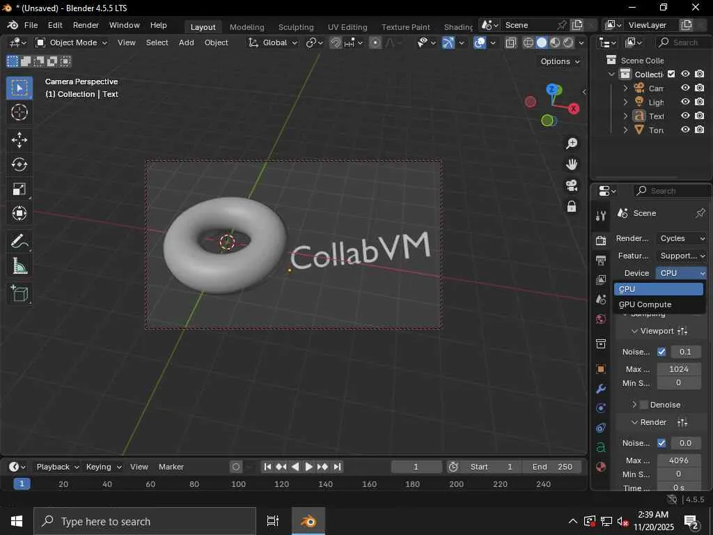Open the Feature Set dropdown
This screenshot has width=713, height=535.
(682, 256)
